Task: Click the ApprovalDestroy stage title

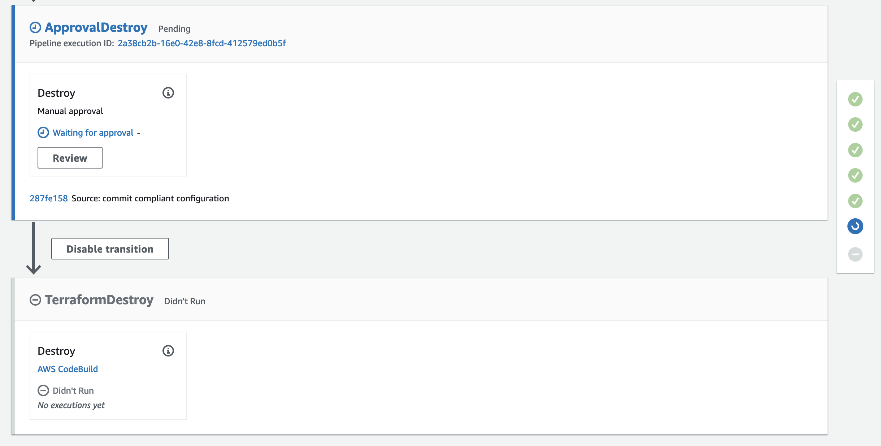Action: pyautogui.click(x=96, y=27)
